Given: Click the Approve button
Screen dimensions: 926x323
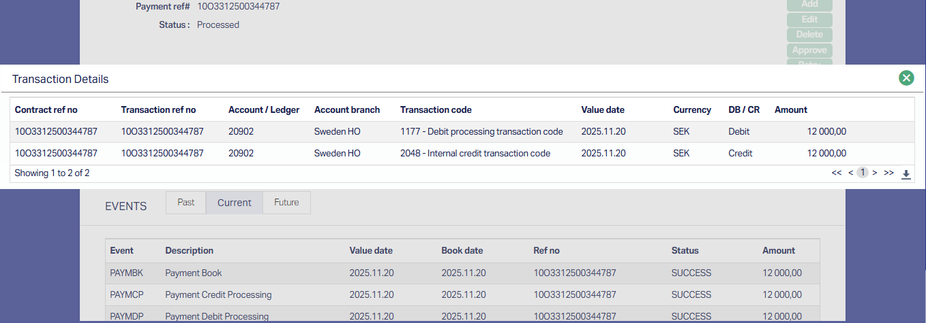Looking at the screenshot, I should tap(809, 50).
